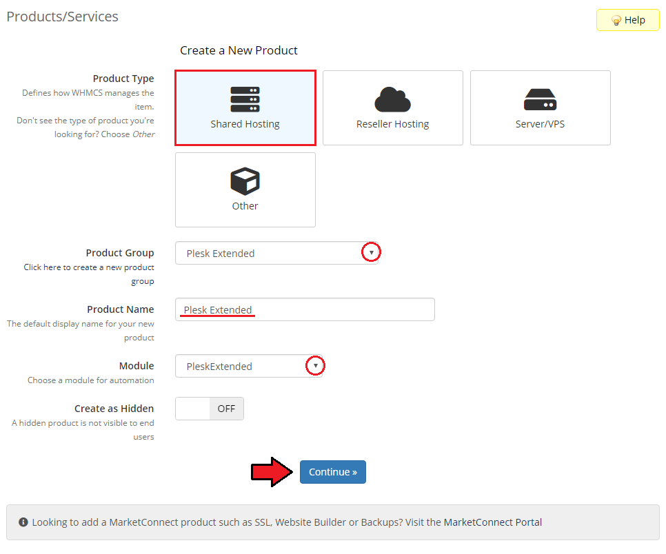Open the Product Group dropdown
The width and height of the screenshot is (666, 554).
pyautogui.click(x=276, y=253)
